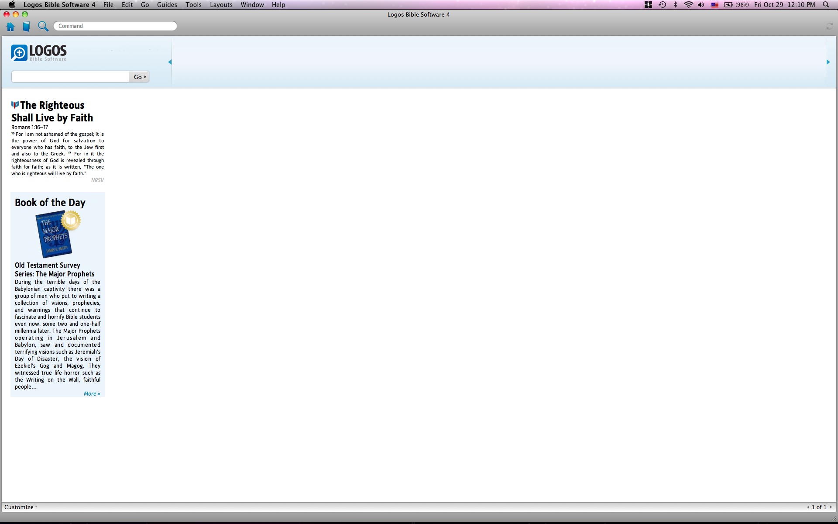Click the US flag input source icon
This screenshot has height=524, width=838.
(715, 5)
